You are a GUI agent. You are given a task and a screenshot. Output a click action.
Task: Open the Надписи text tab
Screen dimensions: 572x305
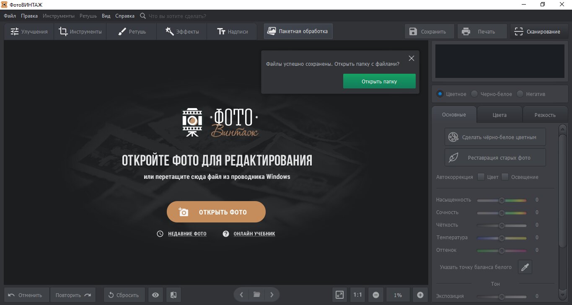pyautogui.click(x=232, y=31)
